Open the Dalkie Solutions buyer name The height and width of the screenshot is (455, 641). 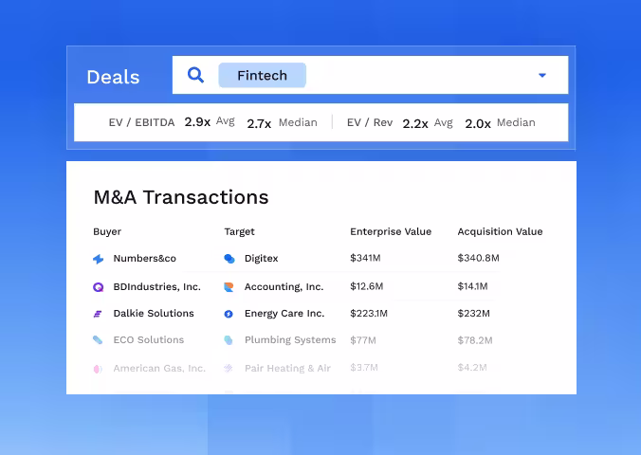pyautogui.click(x=154, y=313)
